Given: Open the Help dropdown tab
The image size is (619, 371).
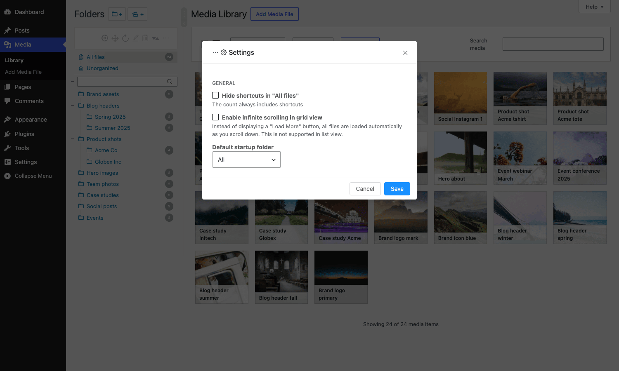Looking at the screenshot, I should pos(595,7).
